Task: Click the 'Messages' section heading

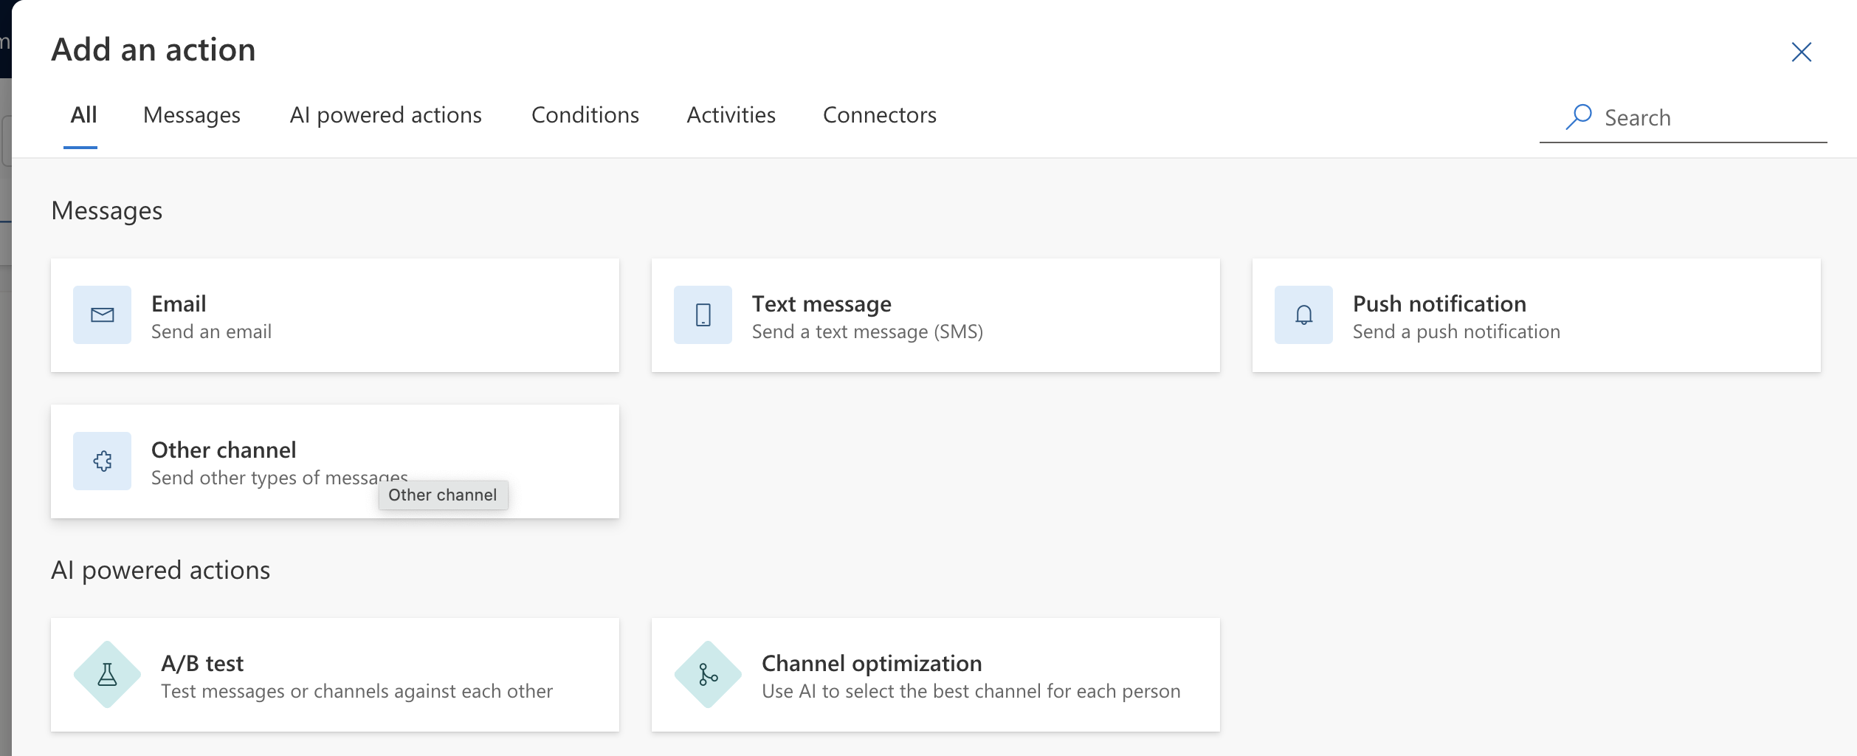Action: coord(107,211)
